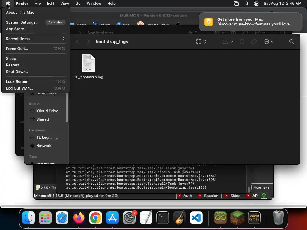307x230 pixels.
Task: Click the Share icon in Finder toolbar
Action: coord(242,42)
